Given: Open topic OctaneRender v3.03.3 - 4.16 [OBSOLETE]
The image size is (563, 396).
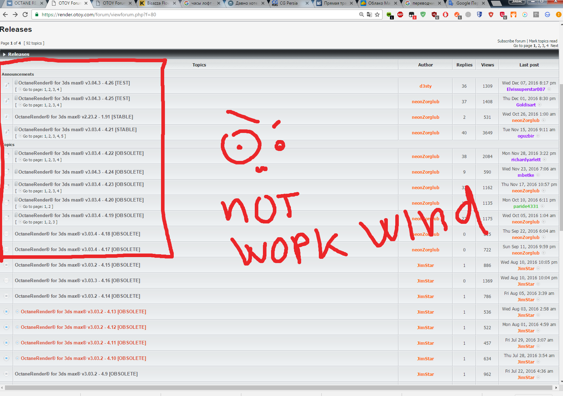Looking at the screenshot, I should 77,280.
